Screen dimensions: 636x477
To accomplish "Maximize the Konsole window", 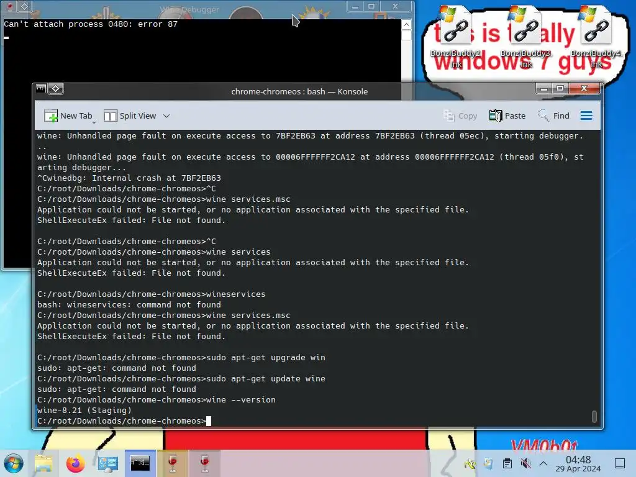I will [x=560, y=88].
